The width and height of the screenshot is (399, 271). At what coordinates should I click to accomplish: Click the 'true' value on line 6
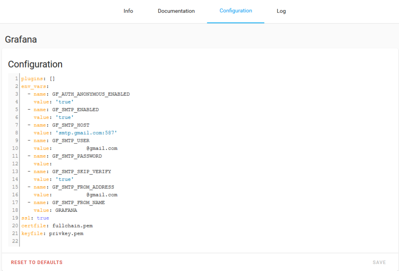click(65, 117)
